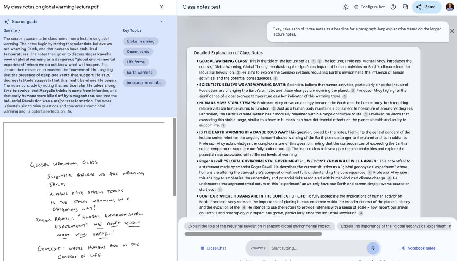Image resolution: width=457 pixels, height=261 pixels.
Task: Open the chat feedback icon
Action: pos(405,7)
